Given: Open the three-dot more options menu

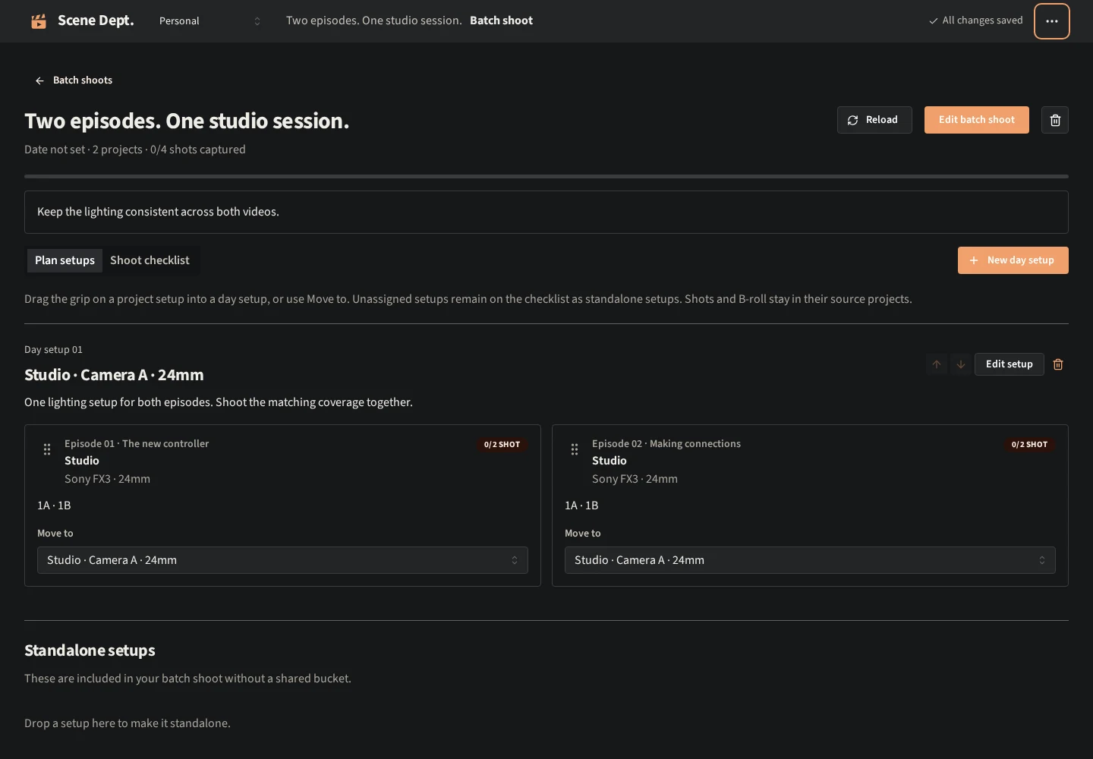Looking at the screenshot, I should point(1052,21).
